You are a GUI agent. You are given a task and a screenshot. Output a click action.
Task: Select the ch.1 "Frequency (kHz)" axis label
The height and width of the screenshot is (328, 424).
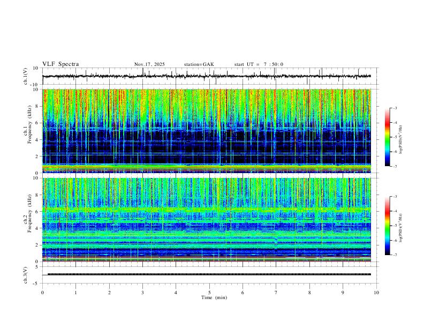point(29,124)
